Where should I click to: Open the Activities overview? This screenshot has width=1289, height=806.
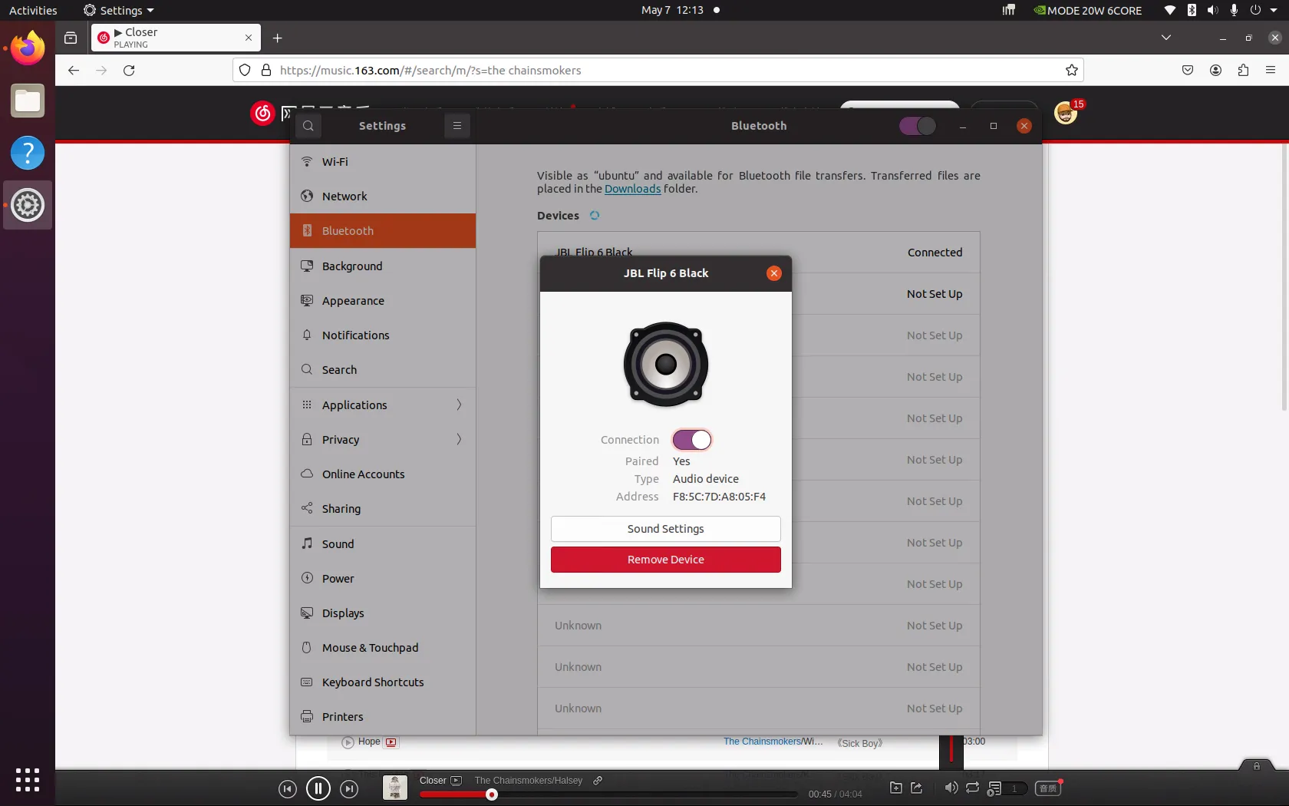tap(33, 10)
